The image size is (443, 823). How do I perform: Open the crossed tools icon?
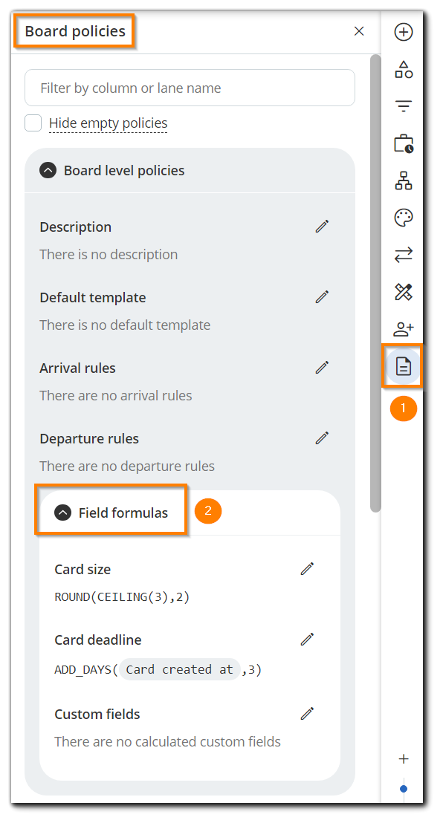403,292
